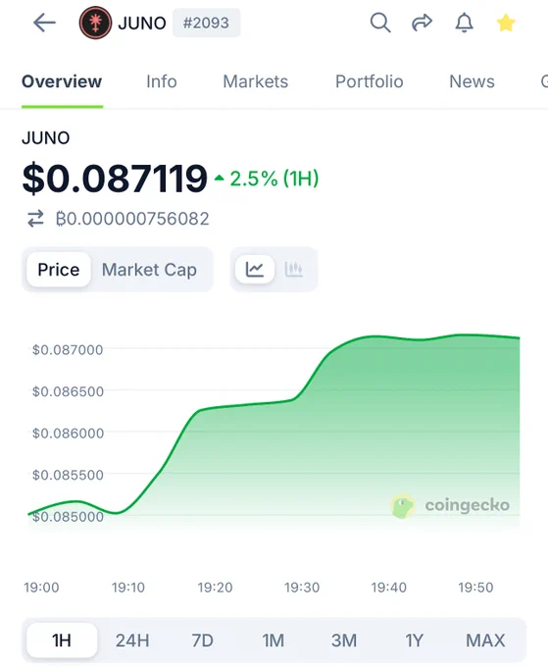Go back using the arrow icon
This screenshot has height=667, width=548.
click(44, 23)
